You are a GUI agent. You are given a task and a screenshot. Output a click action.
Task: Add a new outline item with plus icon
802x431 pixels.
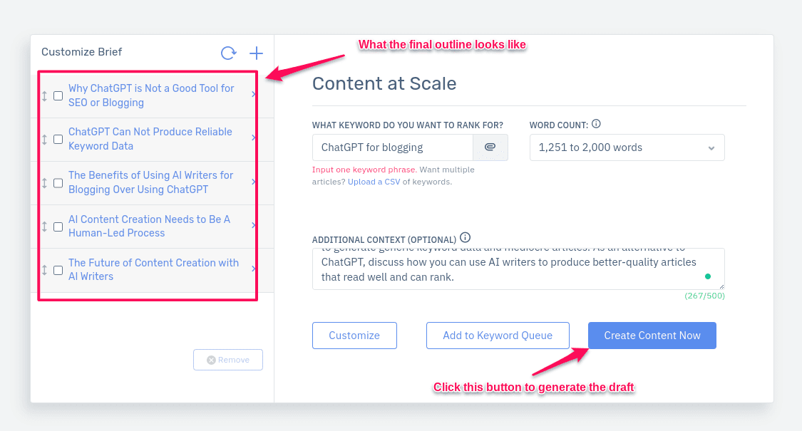(x=256, y=53)
